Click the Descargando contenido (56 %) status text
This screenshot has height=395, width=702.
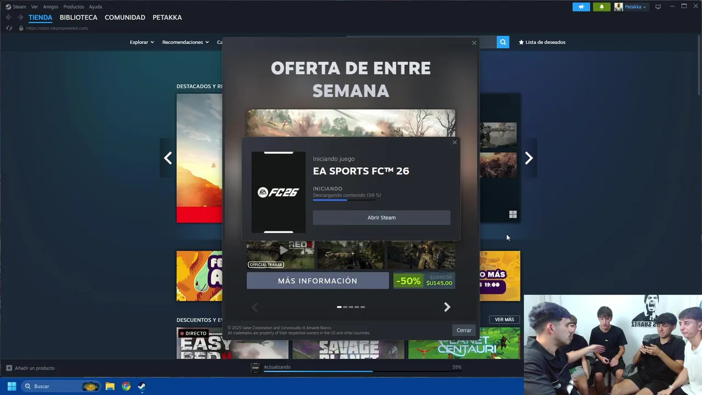(347, 195)
